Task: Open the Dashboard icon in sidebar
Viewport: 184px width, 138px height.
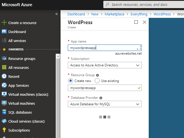Action: point(4,32)
